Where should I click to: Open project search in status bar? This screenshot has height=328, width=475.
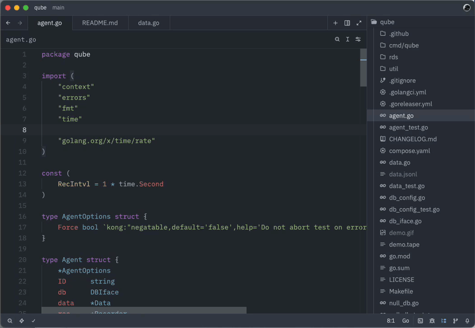click(x=10, y=321)
